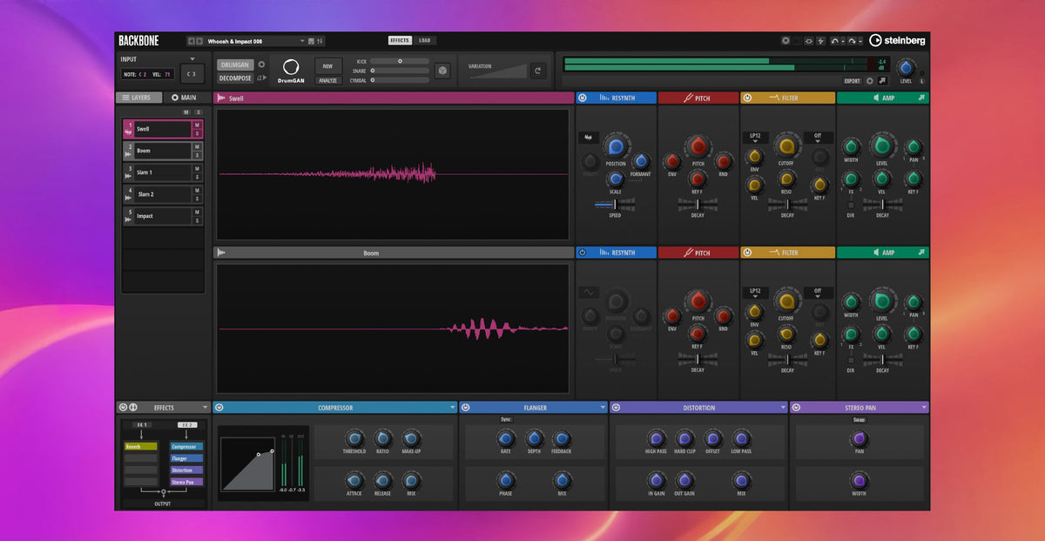
Task: Click the Boom layer sample icon
Action: tap(129, 154)
